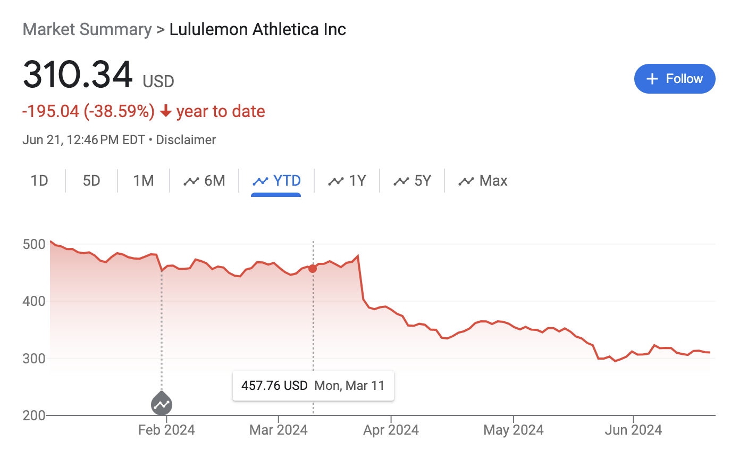Click the plus icon inside the Follow button
Screen dimensions: 756x449
point(651,78)
